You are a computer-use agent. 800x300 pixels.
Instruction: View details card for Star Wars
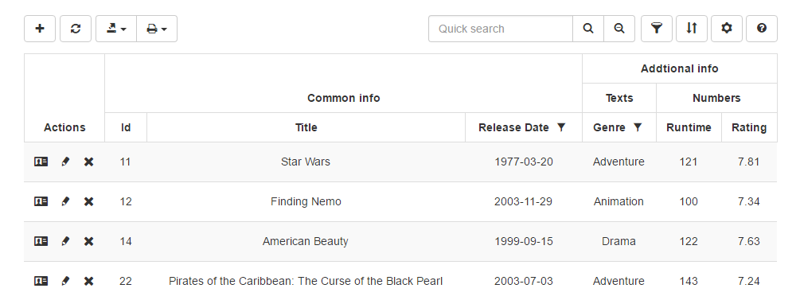41,162
